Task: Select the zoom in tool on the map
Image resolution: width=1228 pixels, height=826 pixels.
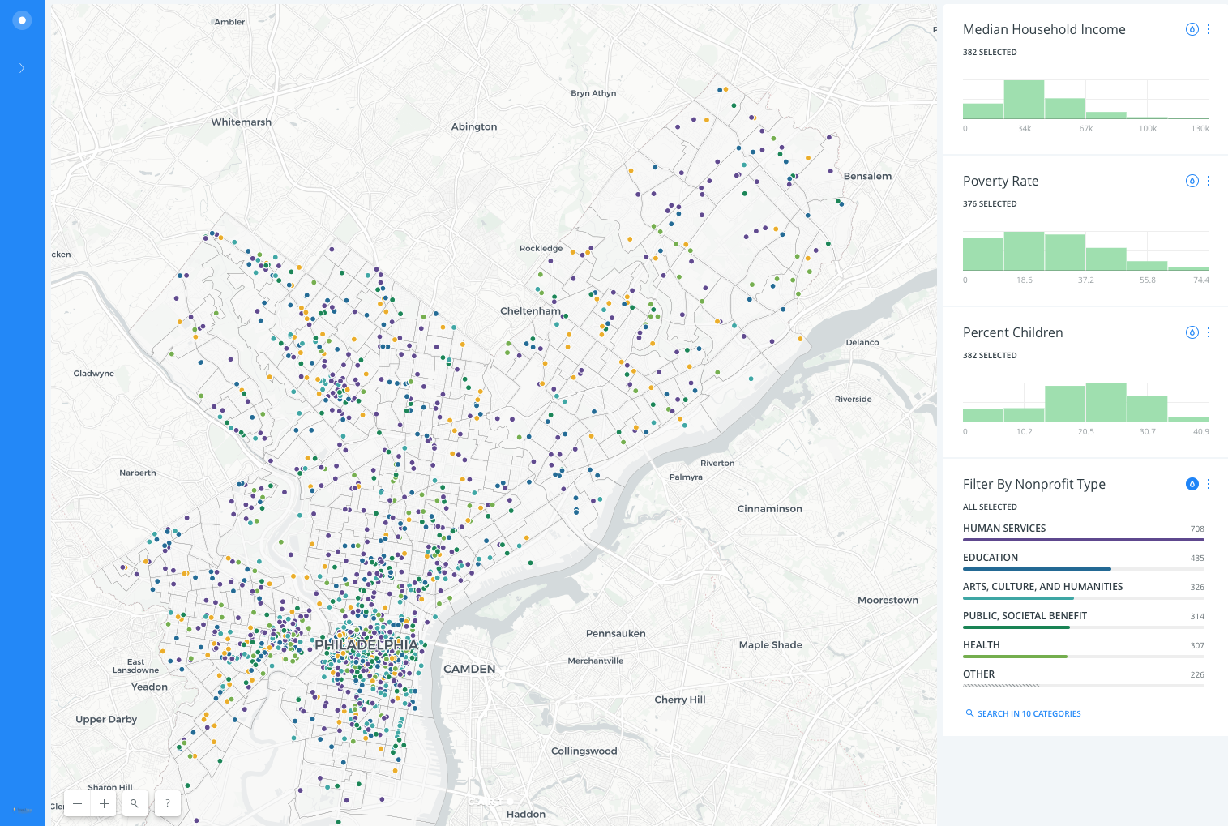Action: 103,802
